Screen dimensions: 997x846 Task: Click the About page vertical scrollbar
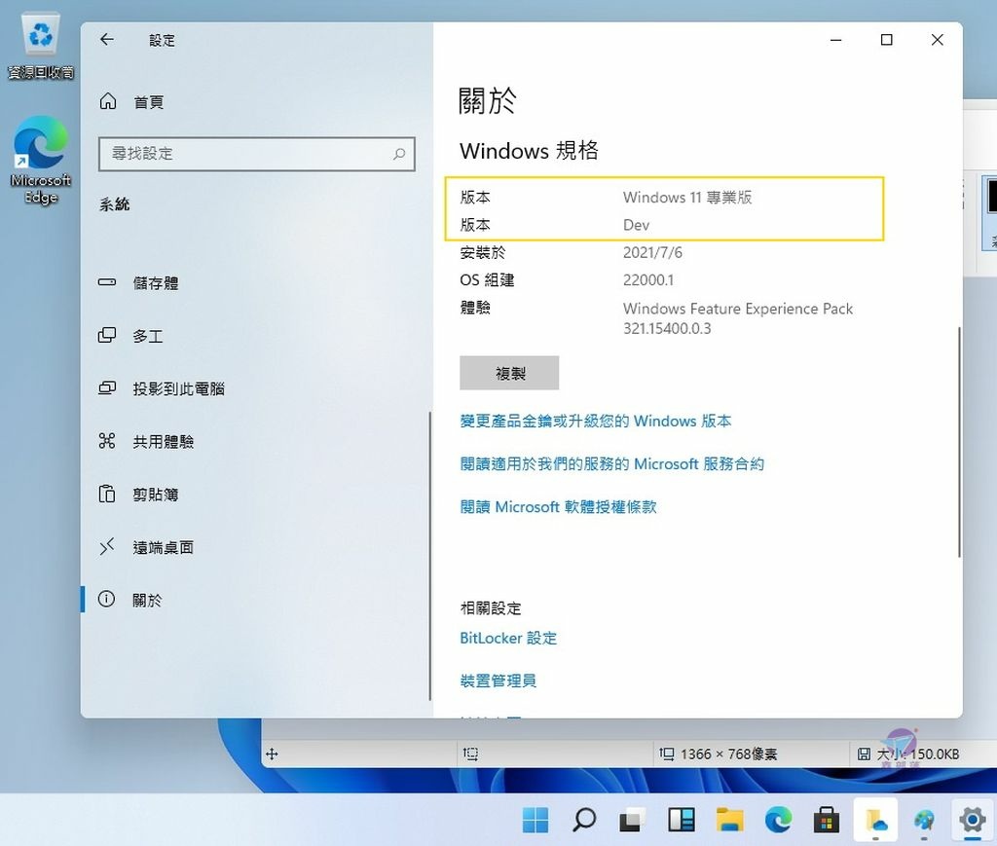(959, 442)
